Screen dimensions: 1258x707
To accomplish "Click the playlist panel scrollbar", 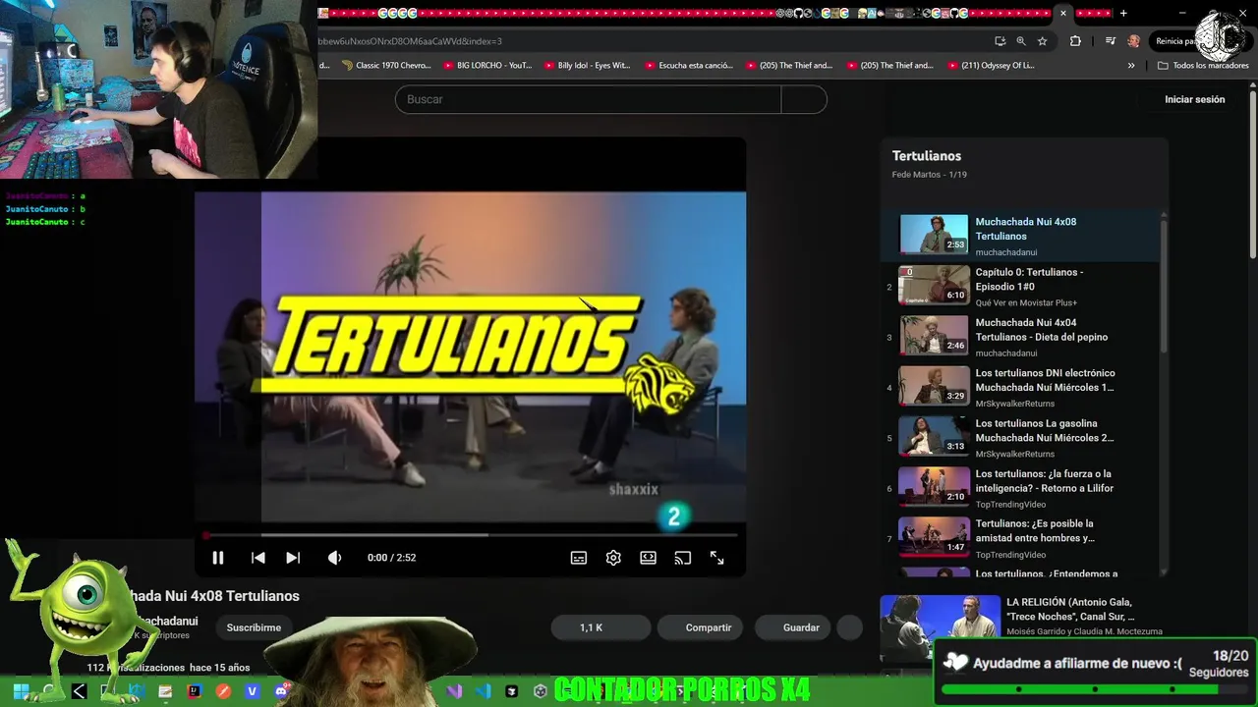I will [x=1165, y=285].
